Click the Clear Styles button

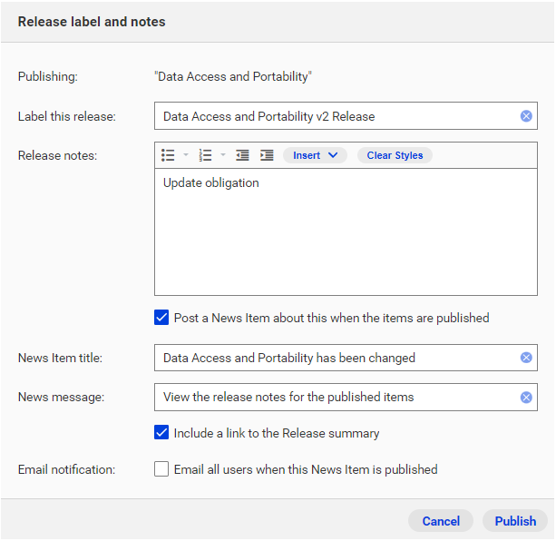(395, 155)
